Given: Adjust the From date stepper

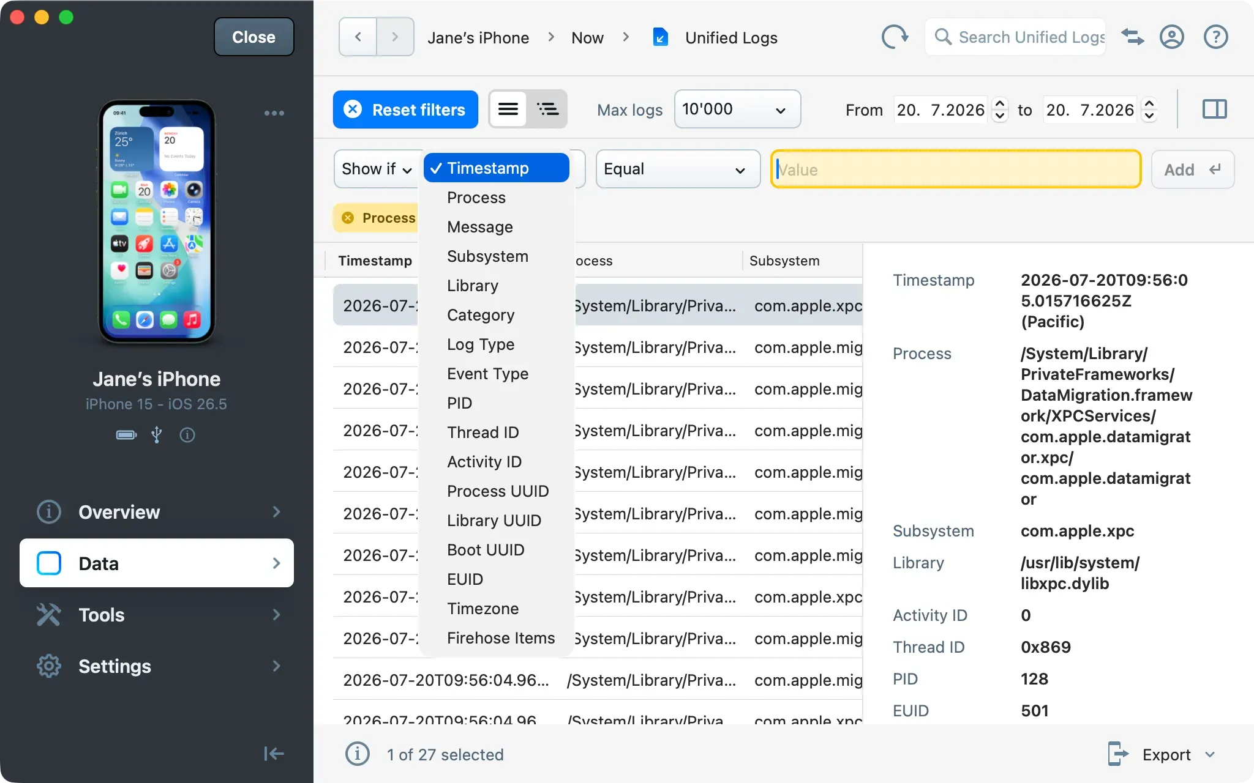Looking at the screenshot, I should click(1000, 109).
